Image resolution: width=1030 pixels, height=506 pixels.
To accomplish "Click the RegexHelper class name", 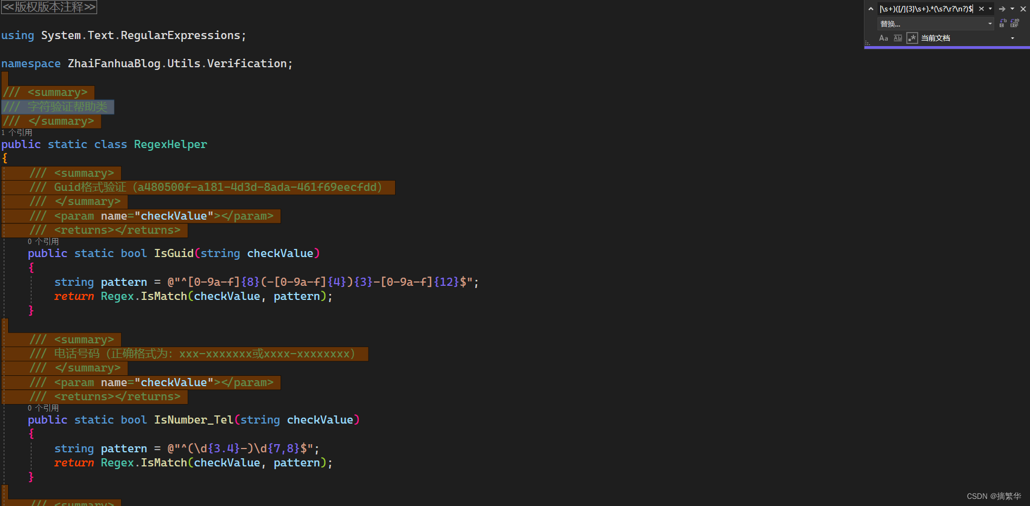I will pos(170,144).
